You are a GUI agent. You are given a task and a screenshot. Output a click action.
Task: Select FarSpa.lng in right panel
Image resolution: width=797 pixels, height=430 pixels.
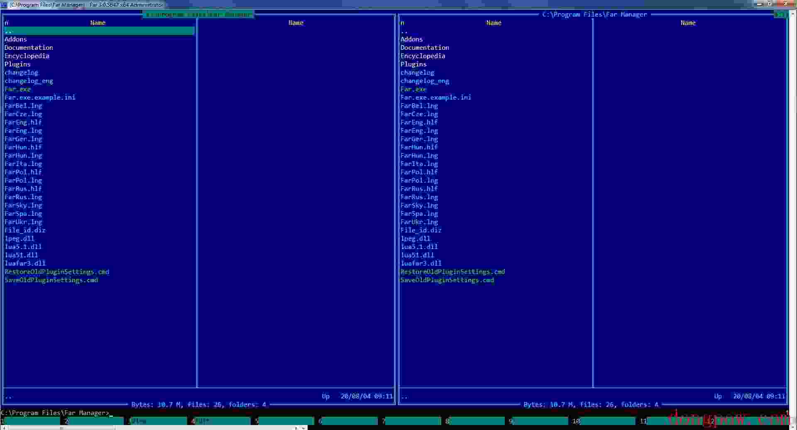(419, 214)
